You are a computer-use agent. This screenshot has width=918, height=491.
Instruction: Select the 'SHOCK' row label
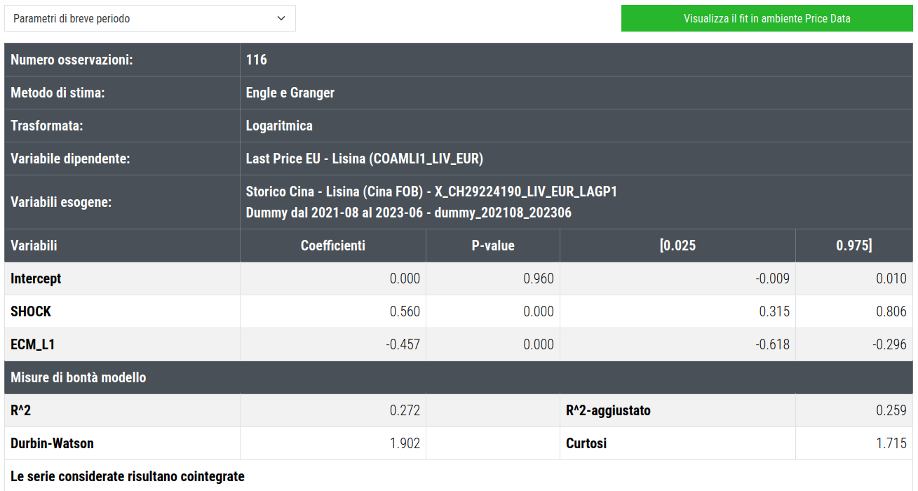[x=31, y=311]
